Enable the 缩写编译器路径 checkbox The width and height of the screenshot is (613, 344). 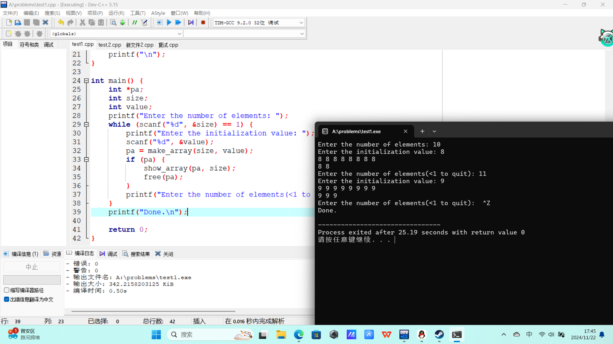(6, 290)
